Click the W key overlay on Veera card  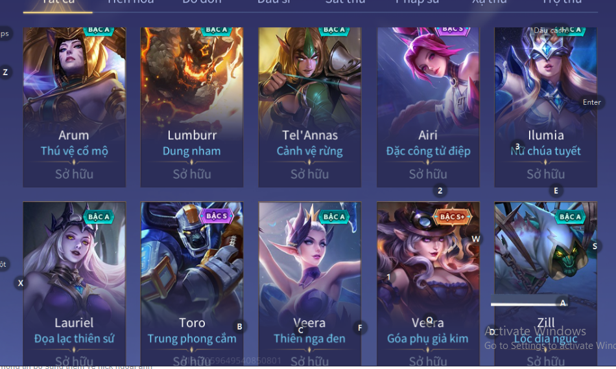tap(475, 239)
